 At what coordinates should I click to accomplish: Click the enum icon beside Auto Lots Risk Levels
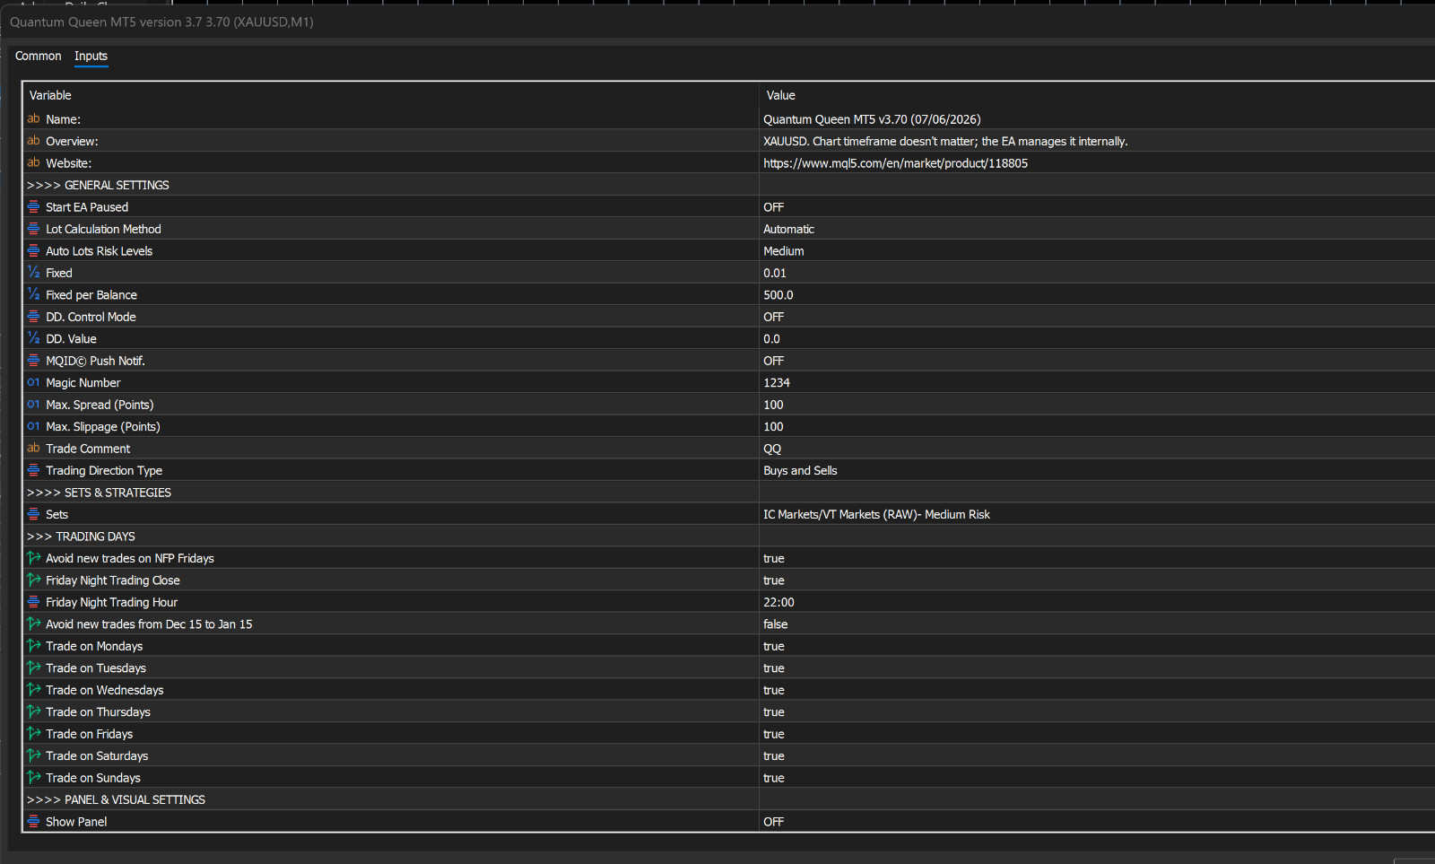(x=33, y=250)
